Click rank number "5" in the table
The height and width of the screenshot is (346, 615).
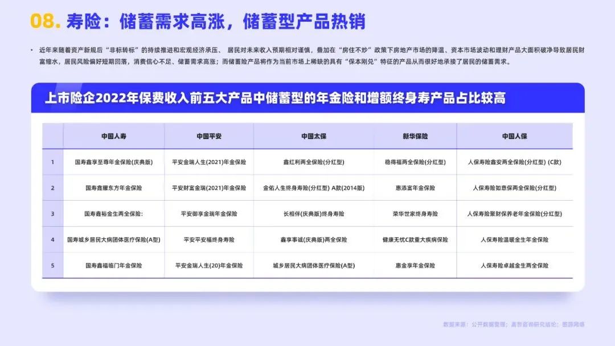(x=52, y=266)
